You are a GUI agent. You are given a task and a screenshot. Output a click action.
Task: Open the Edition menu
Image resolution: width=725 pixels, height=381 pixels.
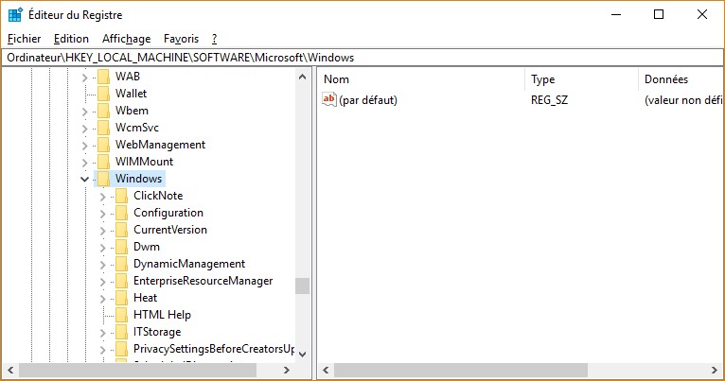coord(71,39)
